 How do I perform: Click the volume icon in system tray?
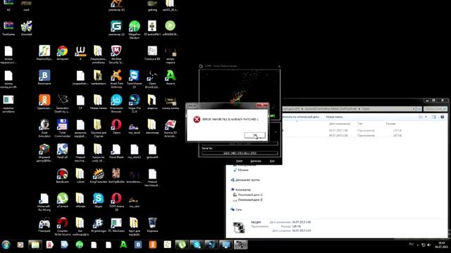[429, 245]
